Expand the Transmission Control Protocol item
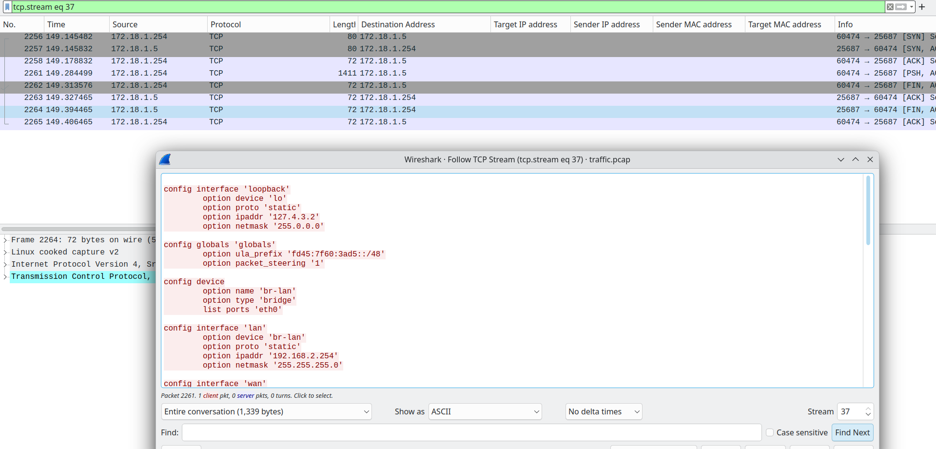Viewport: 936px width, 449px height. pos(5,276)
